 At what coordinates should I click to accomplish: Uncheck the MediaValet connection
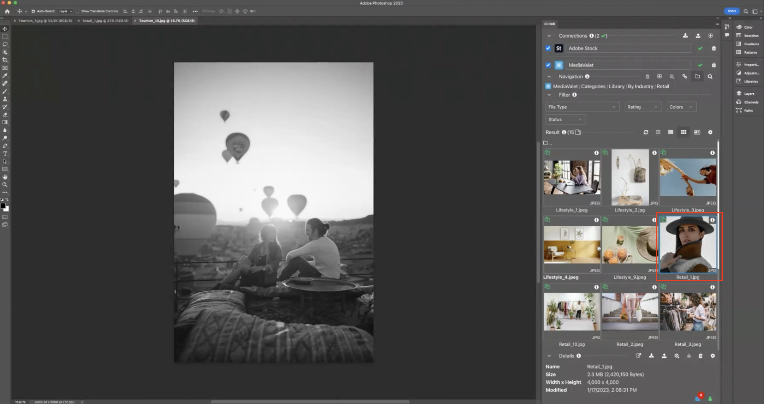(548, 65)
